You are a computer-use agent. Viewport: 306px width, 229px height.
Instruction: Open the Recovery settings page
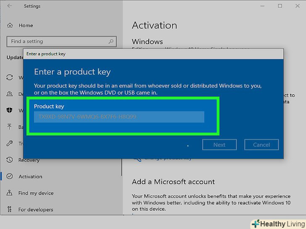click(29, 160)
